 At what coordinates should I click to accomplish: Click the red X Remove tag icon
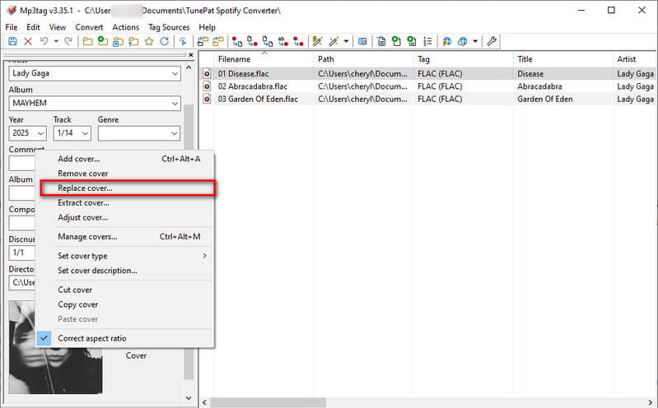pyautogui.click(x=28, y=41)
